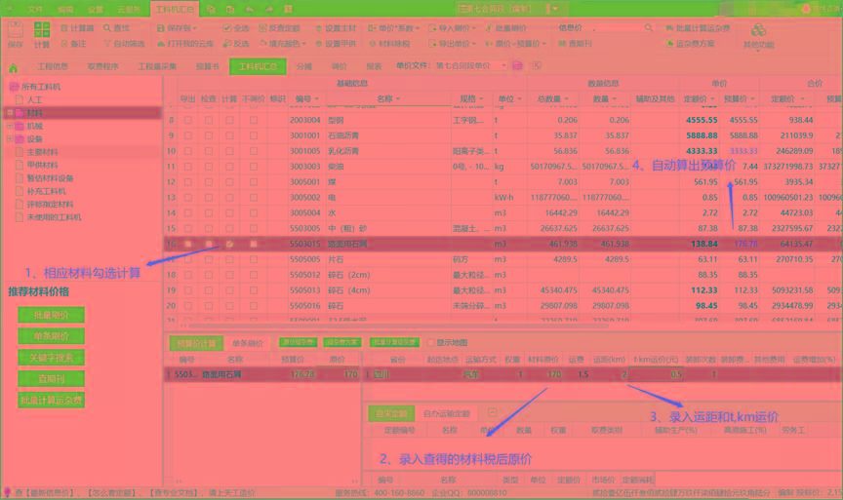The width and height of the screenshot is (843, 500).
Task: Click the paste icon in title bar
Action: [230, 9]
